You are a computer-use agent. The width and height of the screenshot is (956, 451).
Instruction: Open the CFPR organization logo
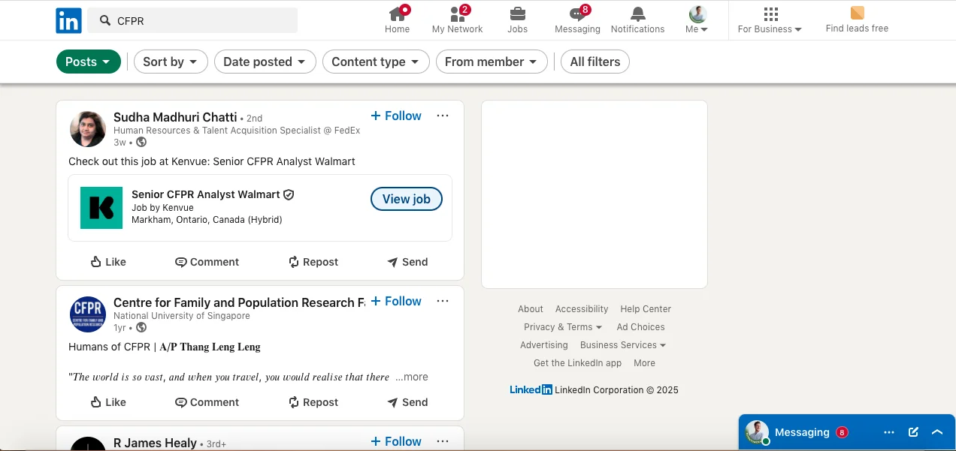[x=88, y=314]
